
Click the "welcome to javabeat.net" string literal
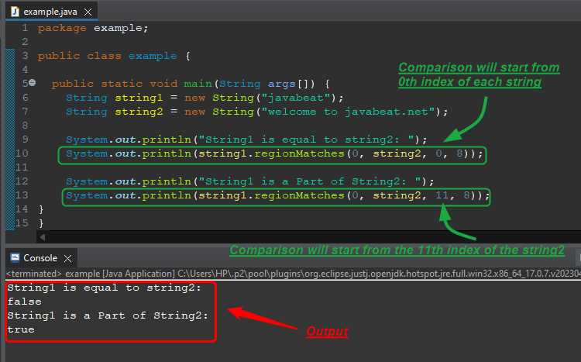point(348,112)
